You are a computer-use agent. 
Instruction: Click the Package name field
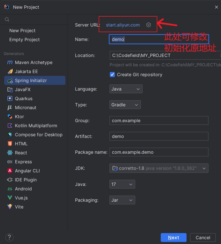point(159,152)
